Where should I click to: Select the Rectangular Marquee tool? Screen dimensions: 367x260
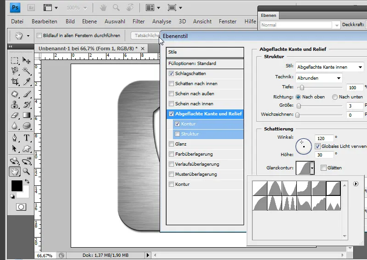(15, 60)
